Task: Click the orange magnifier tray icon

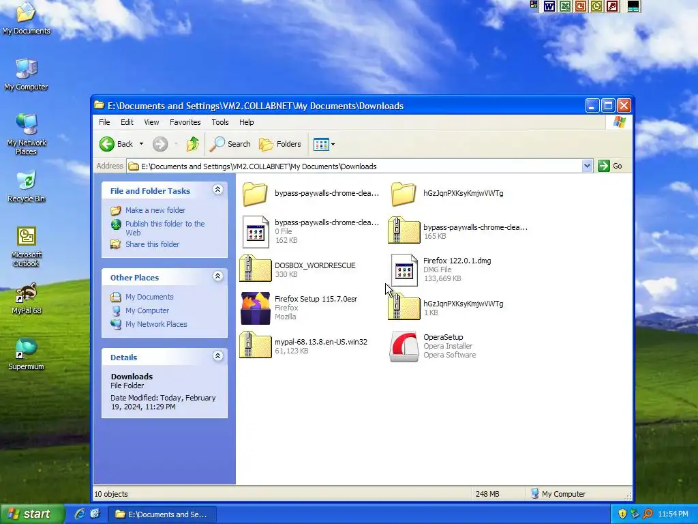Action: pos(648,514)
